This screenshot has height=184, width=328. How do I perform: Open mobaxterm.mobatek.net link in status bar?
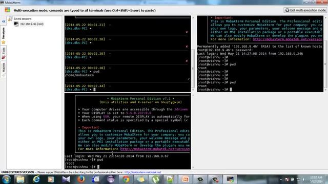[142, 172]
